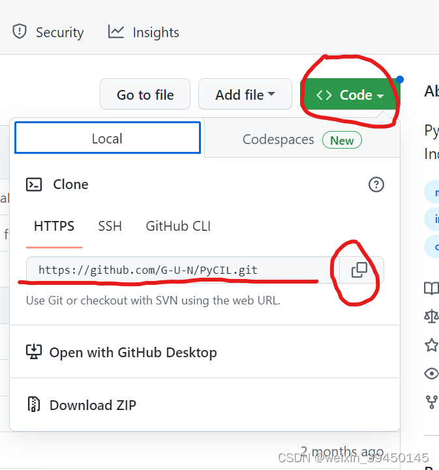This screenshot has height=470, width=439.
Task: Click the Security shield icon
Action: tap(20, 31)
